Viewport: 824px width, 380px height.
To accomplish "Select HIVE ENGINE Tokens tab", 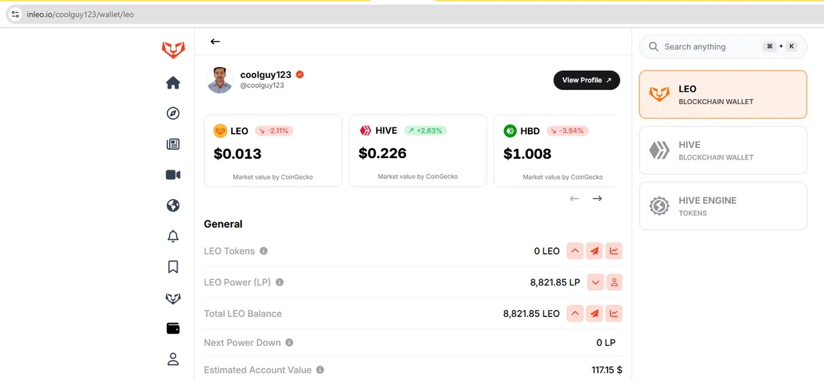I will click(x=723, y=206).
